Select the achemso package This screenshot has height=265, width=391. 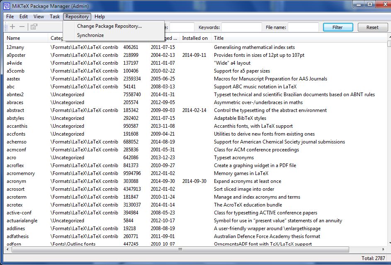pos(17,141)
